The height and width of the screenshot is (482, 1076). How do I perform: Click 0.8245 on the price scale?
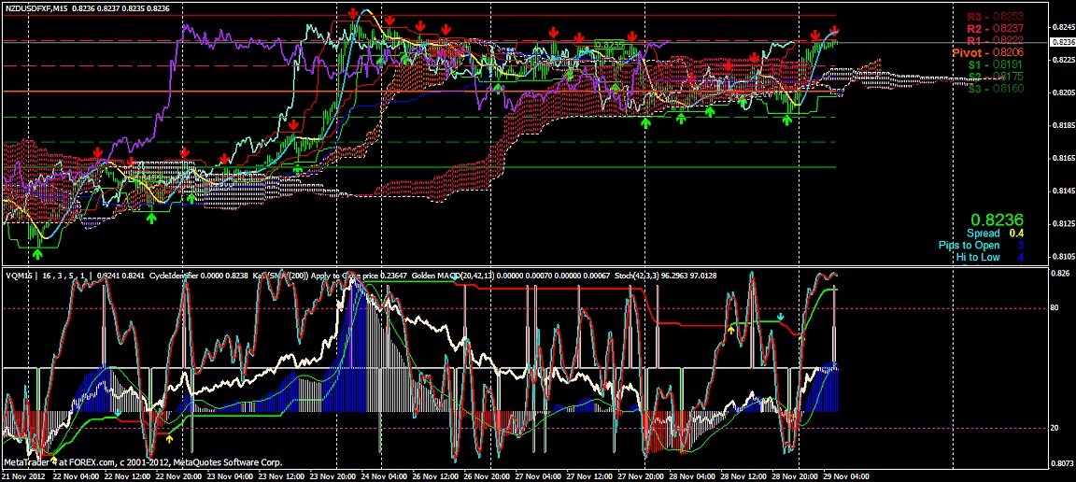(x=1062, y=27)
